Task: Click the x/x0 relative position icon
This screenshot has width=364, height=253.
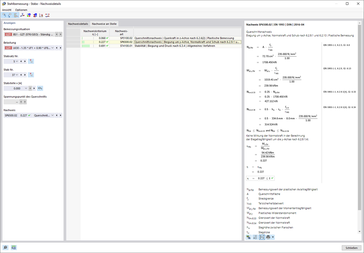Action: (x=40, y=88)
